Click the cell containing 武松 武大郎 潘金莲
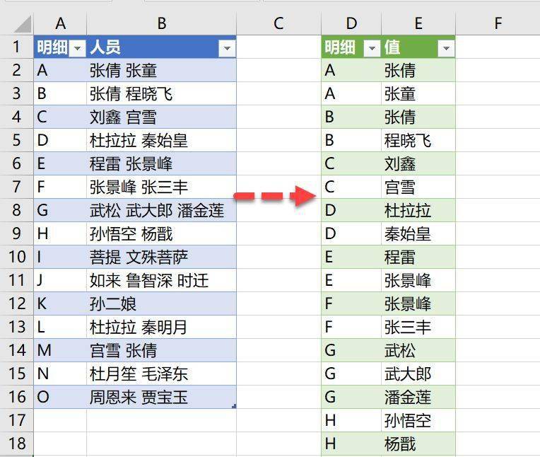 [x=162, y=210]
